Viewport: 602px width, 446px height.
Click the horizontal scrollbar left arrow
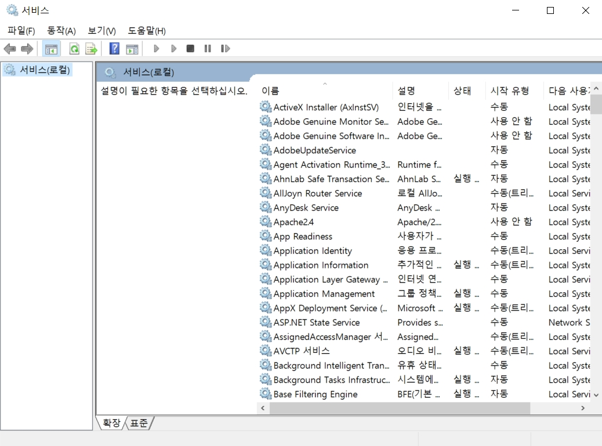coord(263,408)
